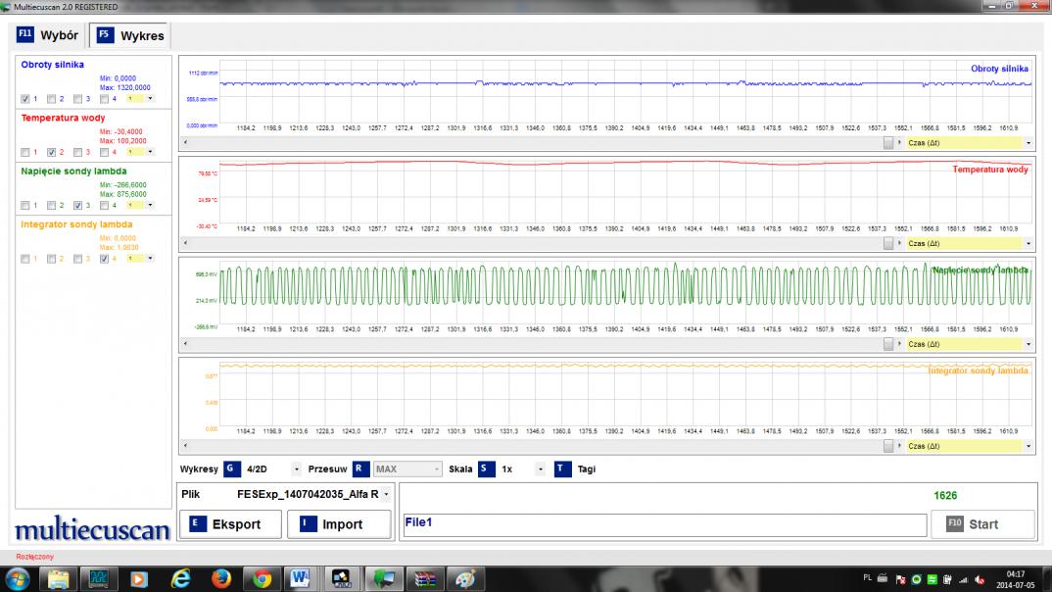
Task: Open Microsoft Word from the taskbar
Action: (x=300, y=578)
